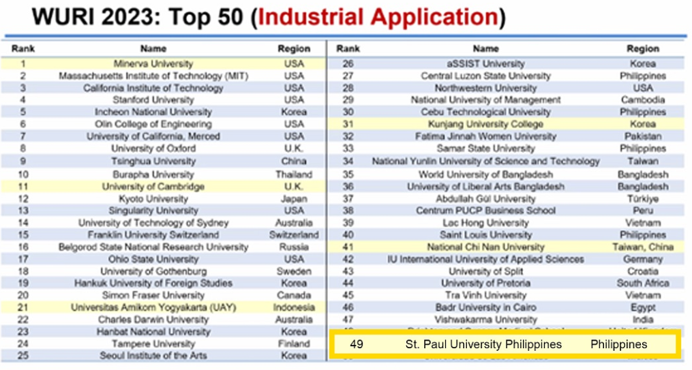Select "University of Gothenburg" row

[x=164, y=271]
